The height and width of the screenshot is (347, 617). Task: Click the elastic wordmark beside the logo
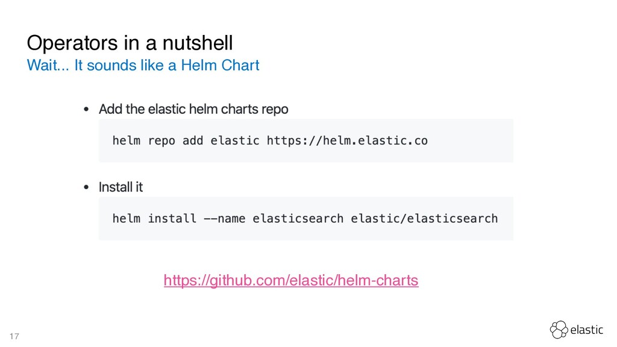[587, 330]
